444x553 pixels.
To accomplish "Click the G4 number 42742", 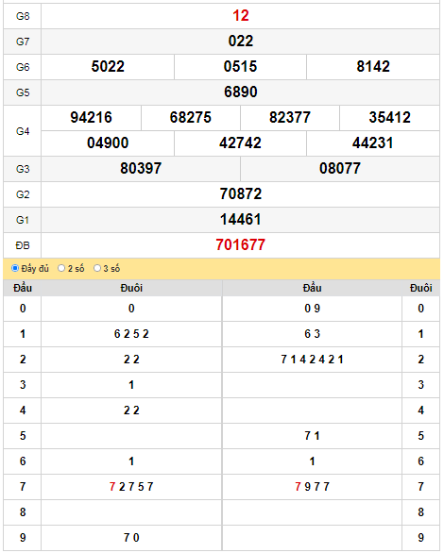I will pyautogui.click(x=240, y=142).
